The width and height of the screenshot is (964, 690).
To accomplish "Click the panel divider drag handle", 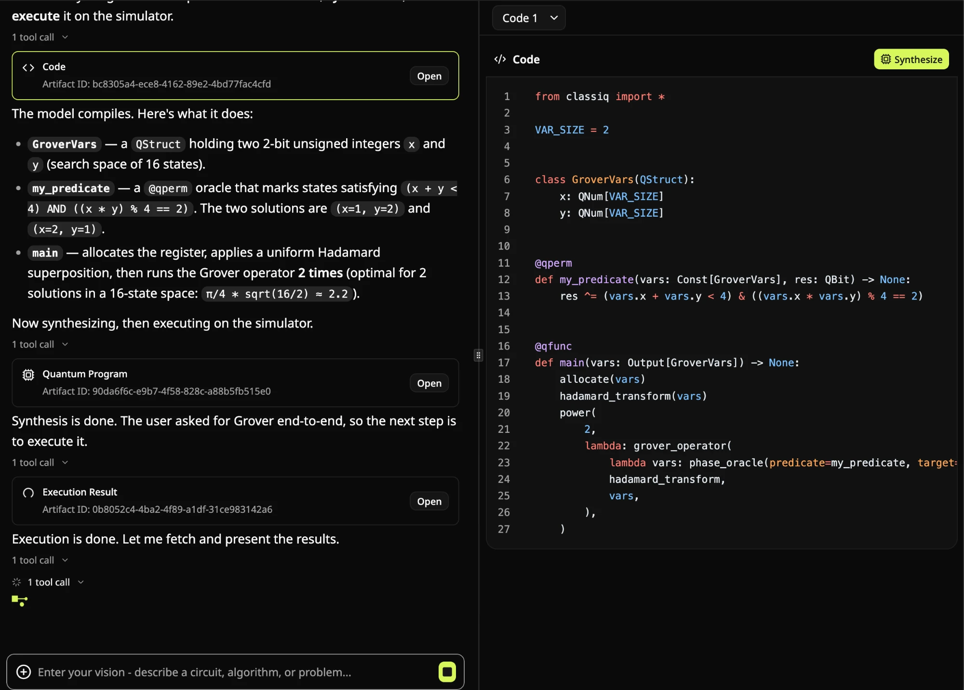I will pos(478,355).
